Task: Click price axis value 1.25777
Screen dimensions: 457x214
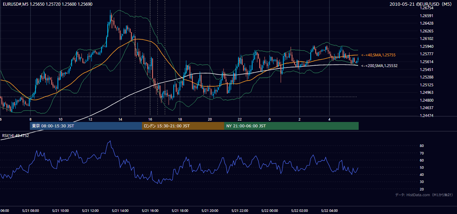Action: [426, 54]
